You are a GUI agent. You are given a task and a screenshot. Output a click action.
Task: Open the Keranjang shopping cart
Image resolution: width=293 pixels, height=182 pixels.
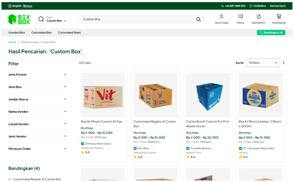pos(279,17)
